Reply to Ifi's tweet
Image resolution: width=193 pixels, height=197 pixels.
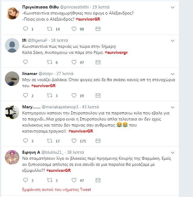coord(25,62)
